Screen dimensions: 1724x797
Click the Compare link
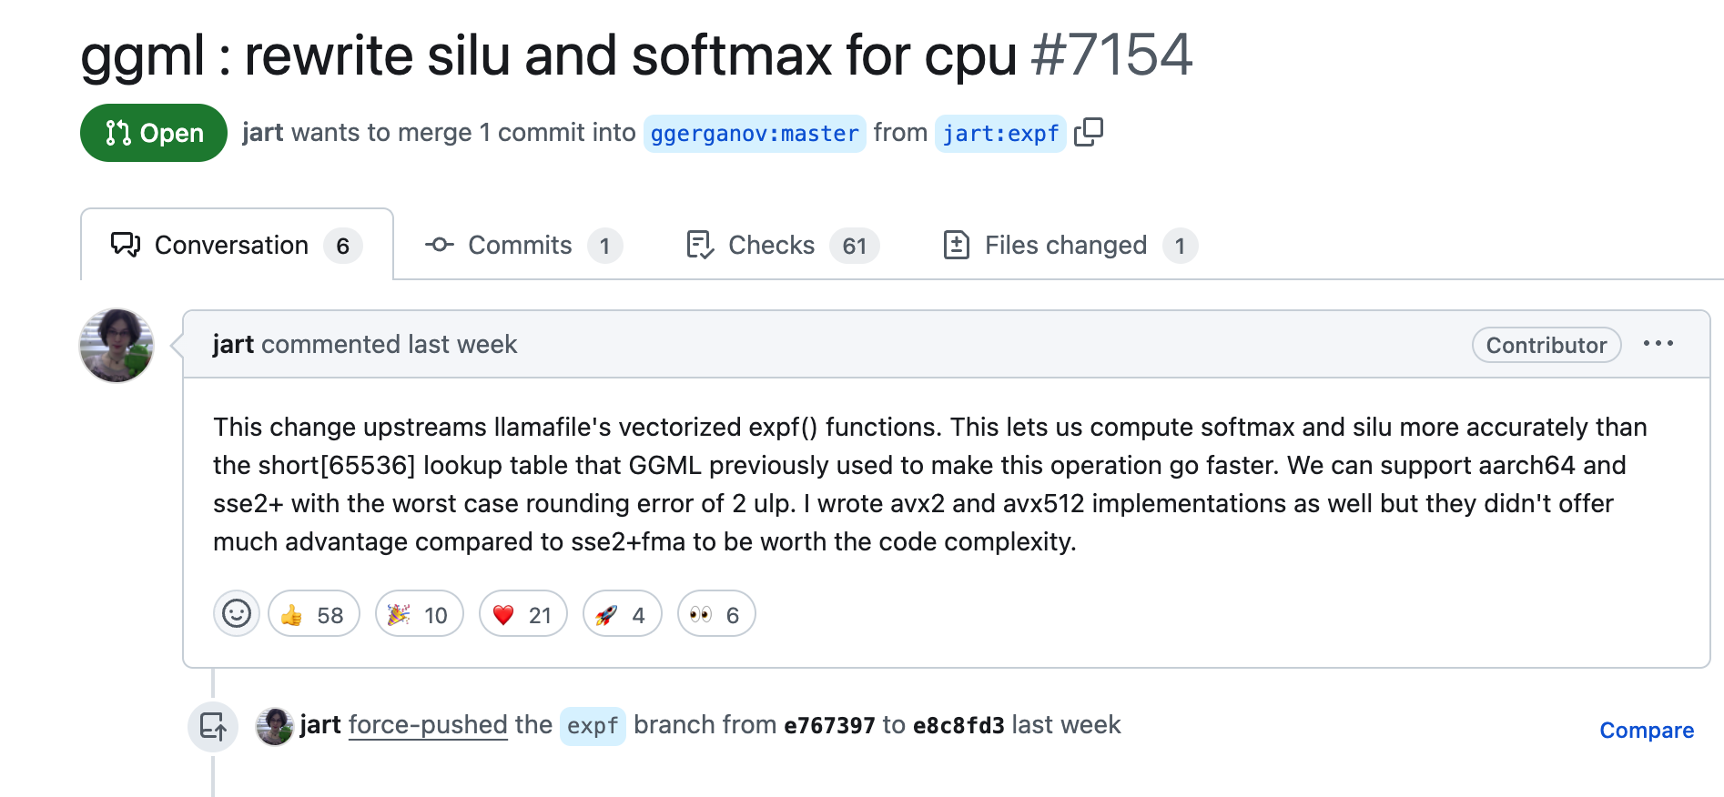(1647, 731)
